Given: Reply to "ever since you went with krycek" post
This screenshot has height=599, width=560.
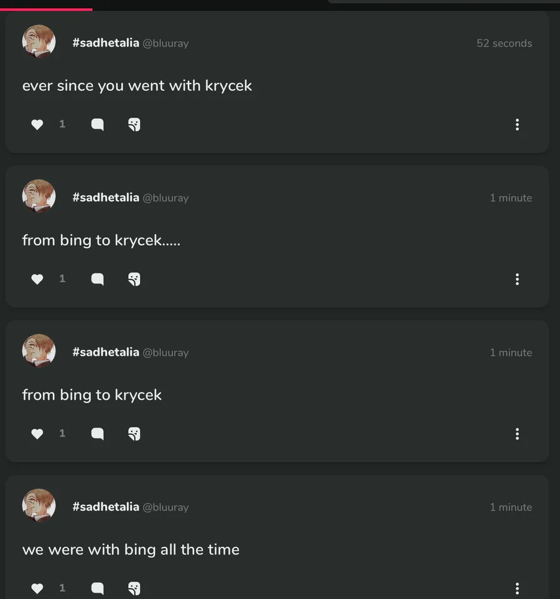Looking at the screenshot, I should 98,124.
